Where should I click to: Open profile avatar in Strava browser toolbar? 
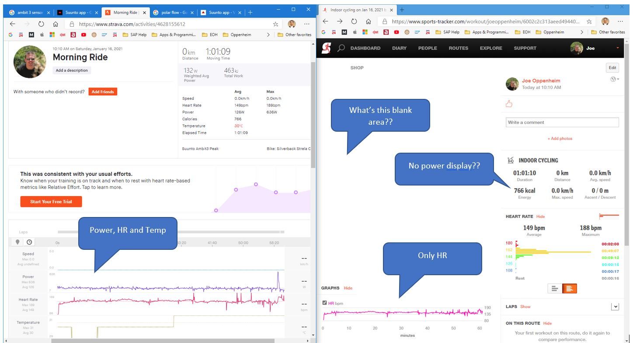coord(292,24)
